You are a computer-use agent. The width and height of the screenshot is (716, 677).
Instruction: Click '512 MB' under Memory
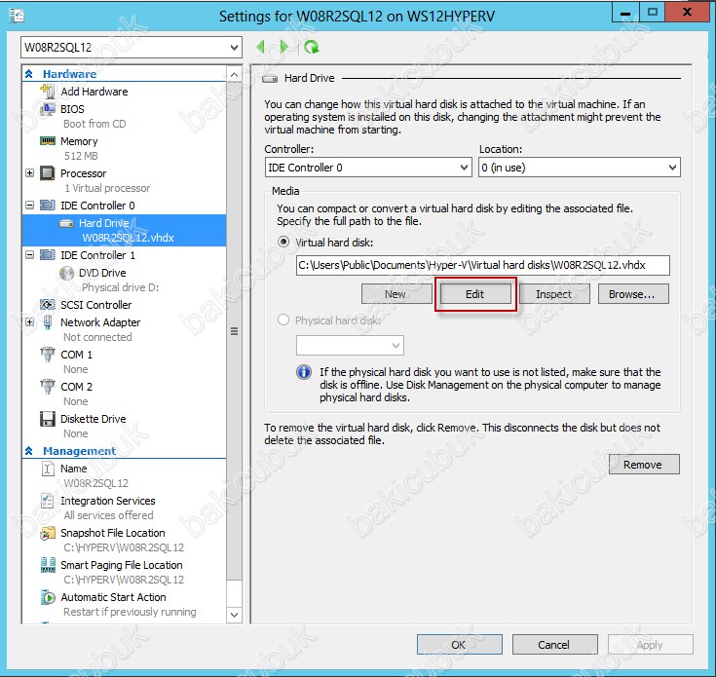point(81,156)
